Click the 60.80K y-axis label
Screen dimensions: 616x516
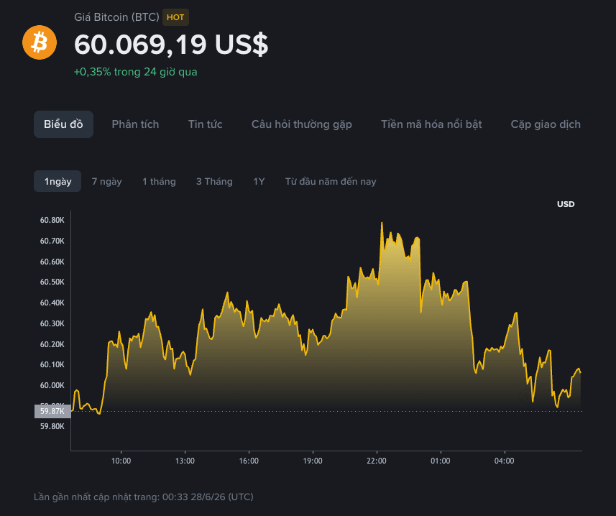(x=52, y=220)
